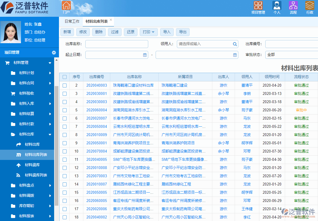This screenshot has height=221, width=318.
Task: Toggle the select-all checkbox in table header
Action: pos(64,77)
